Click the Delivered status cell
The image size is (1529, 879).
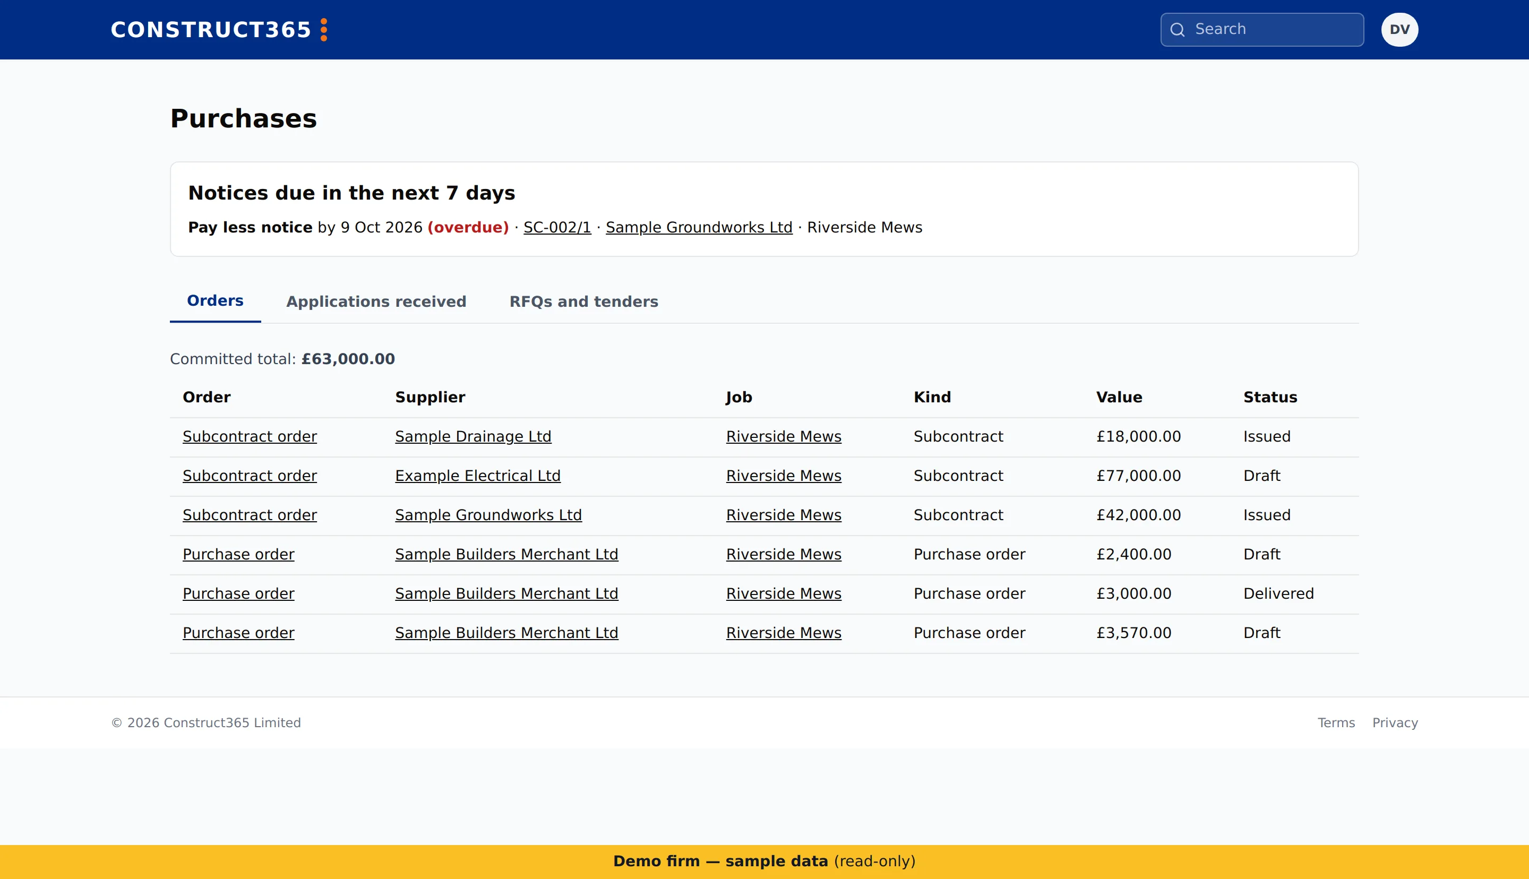(x=1278, y=593)
